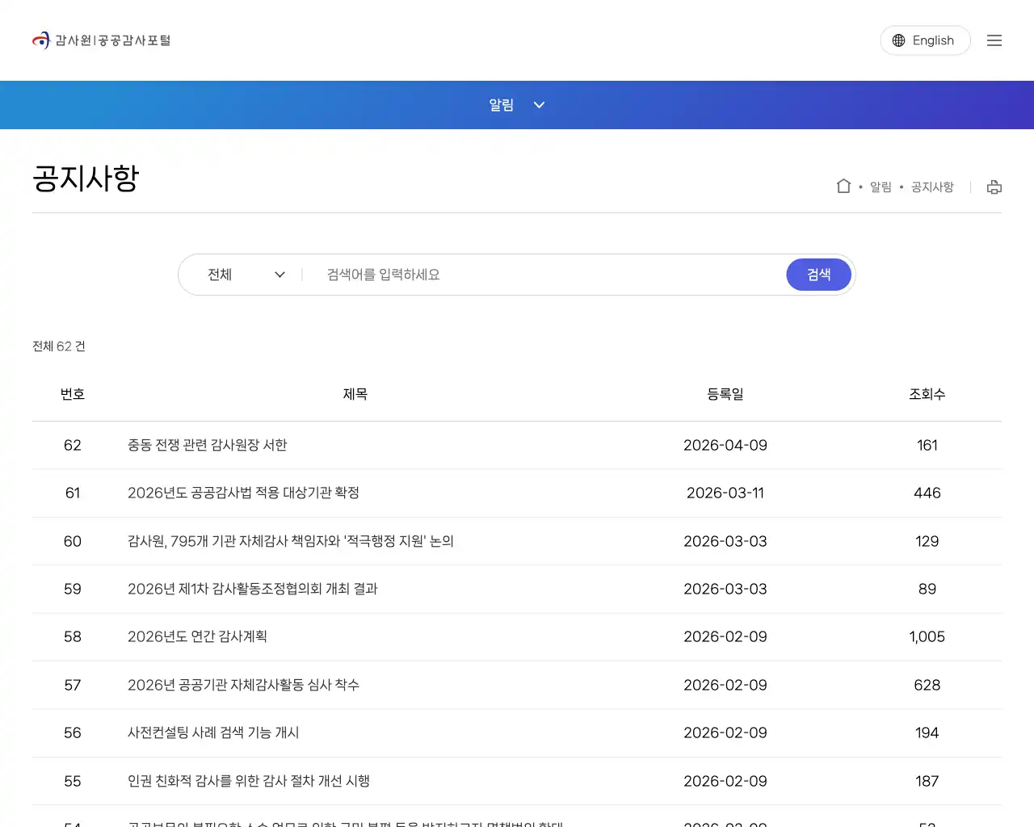The image size is (1034, 827).
Task: Open the 공지사항 breadcrumb link
Action: coord(932,187)
